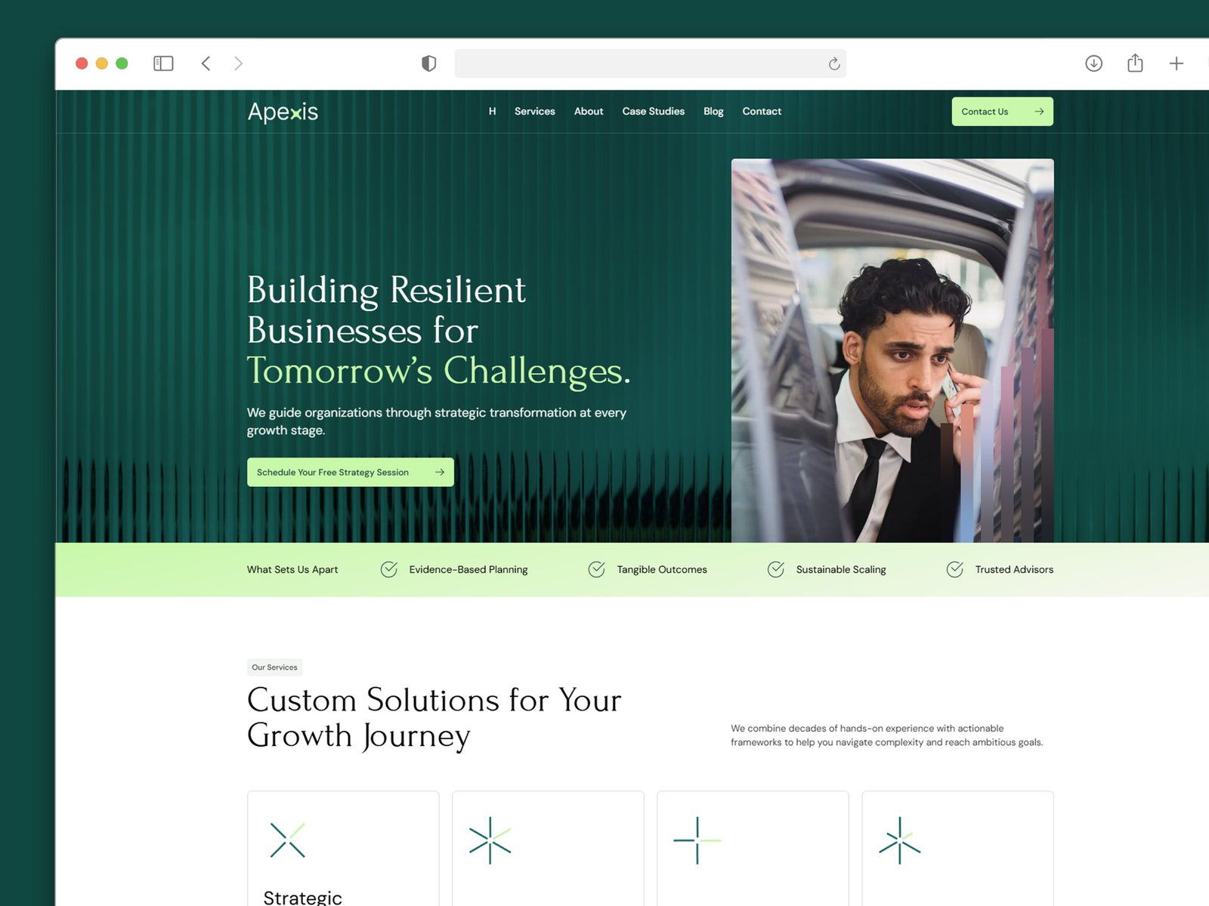Open the Services nav item
Screen dimensions: 1209x906
click(x=534, y=111)
